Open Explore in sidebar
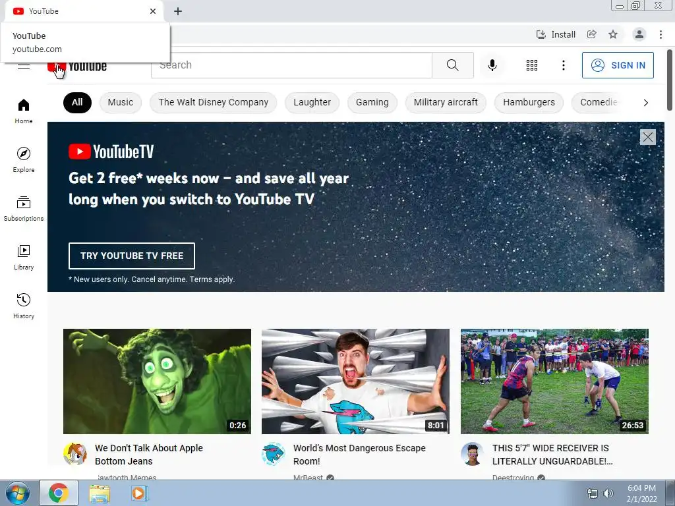The height and width of the screenshot is (506, 675). (24, 160)
